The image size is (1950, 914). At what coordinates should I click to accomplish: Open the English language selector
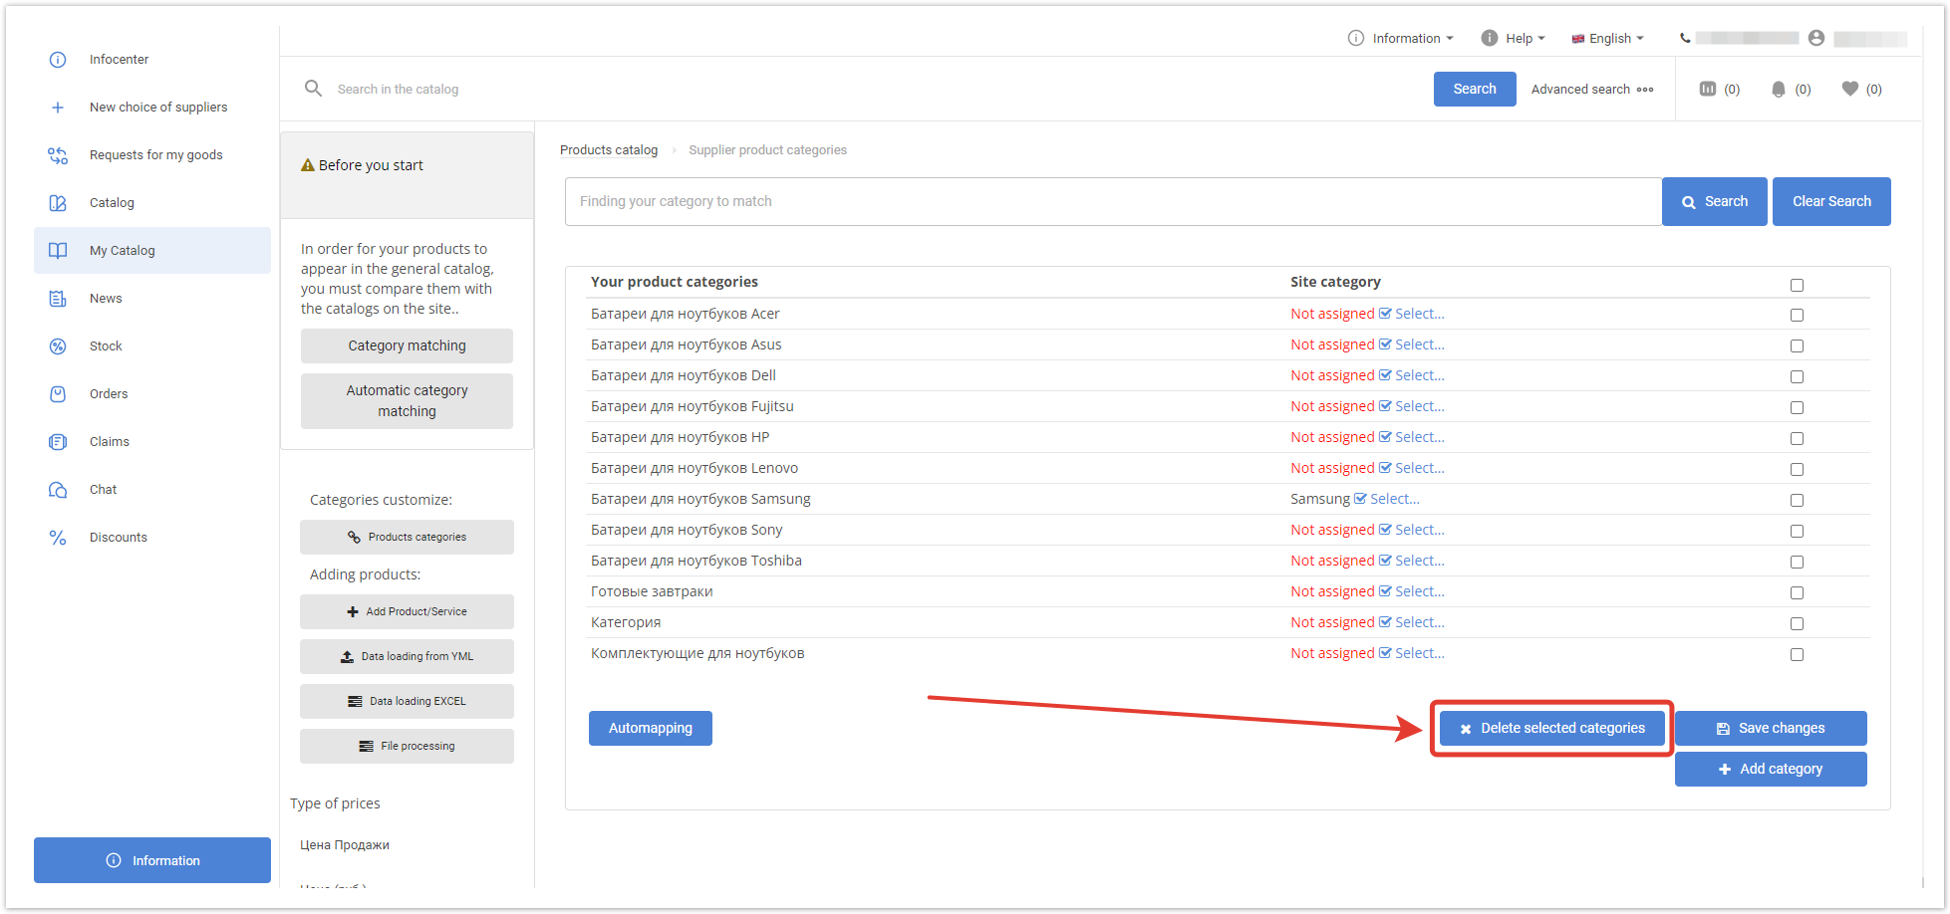click(x=1607, y=39)
